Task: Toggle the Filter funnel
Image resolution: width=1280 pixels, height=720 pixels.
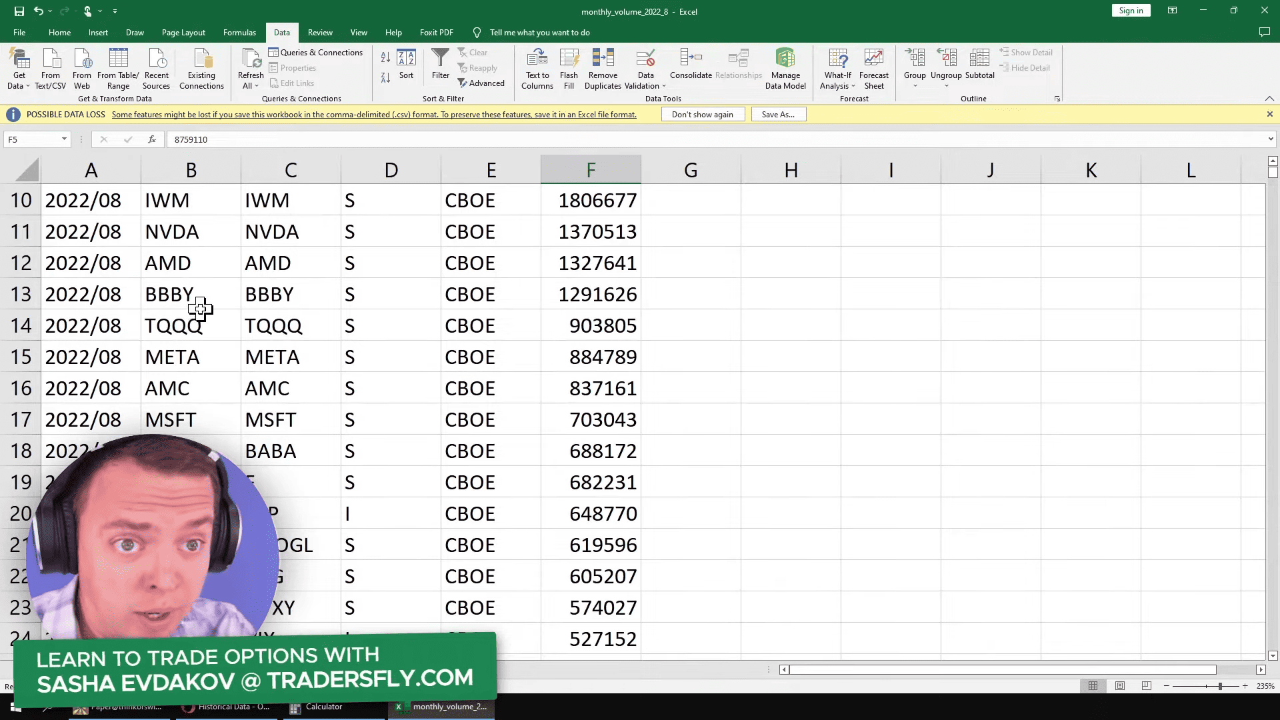Action: click(441, 65)
